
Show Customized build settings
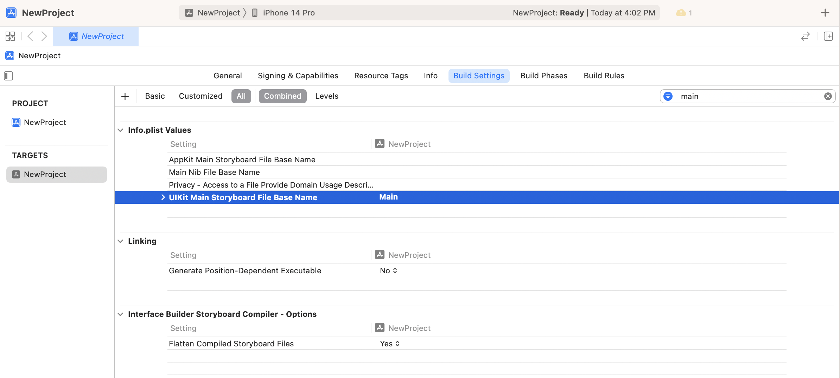(x=201, y=96)
